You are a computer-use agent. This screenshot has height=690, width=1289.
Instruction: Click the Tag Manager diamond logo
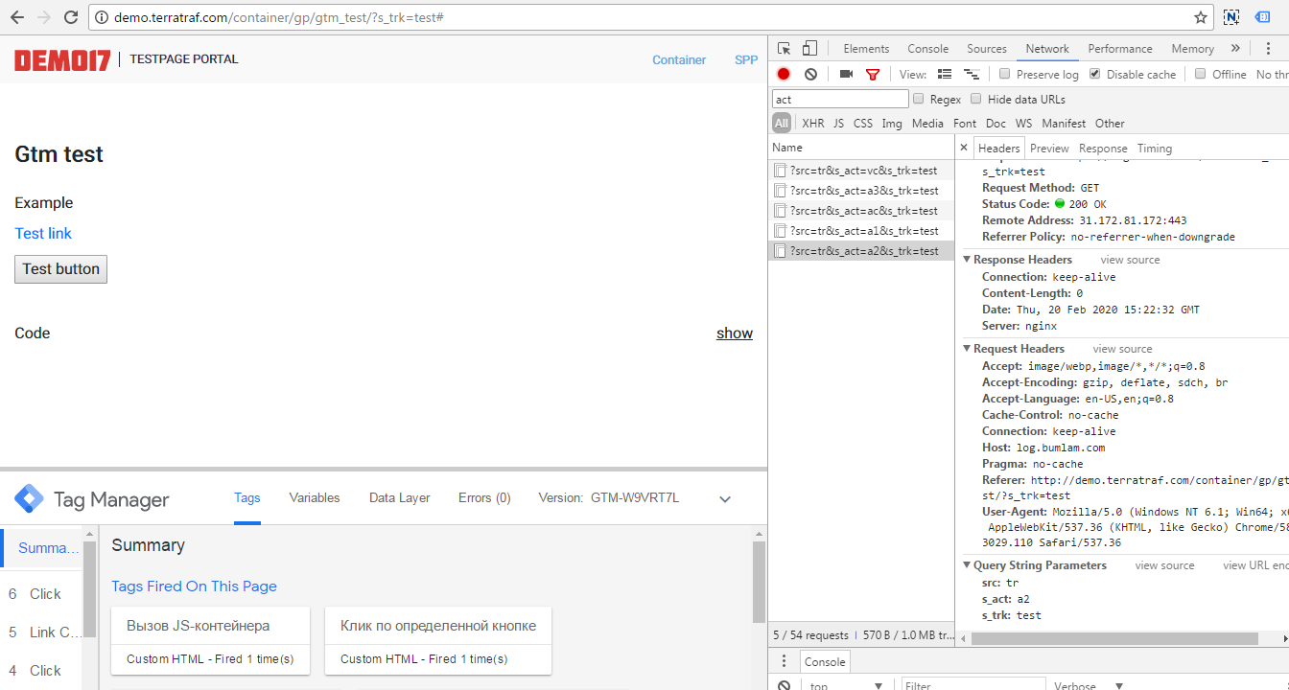click(x=29, y=498)
